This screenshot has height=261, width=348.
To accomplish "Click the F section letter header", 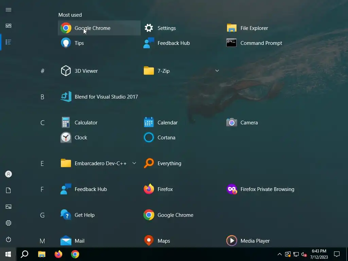I will pos(42,189).
